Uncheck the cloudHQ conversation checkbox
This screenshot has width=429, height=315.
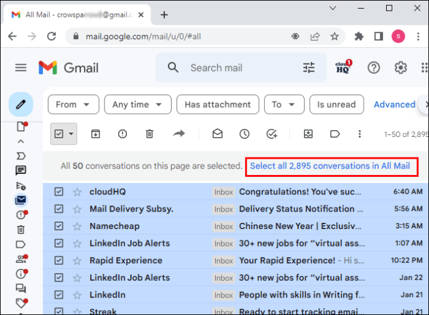59,192
